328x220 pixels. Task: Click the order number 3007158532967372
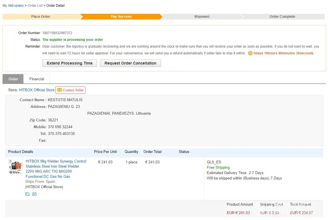57,33
